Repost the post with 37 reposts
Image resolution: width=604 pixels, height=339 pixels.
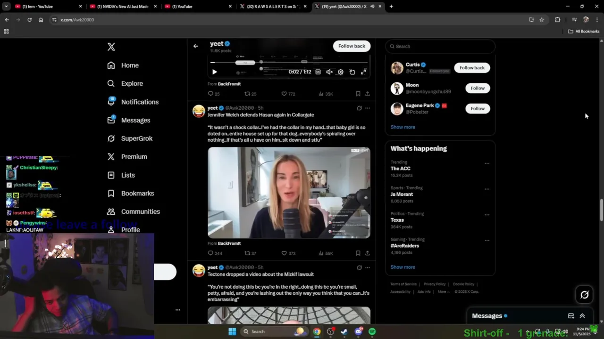click(x=250, y=253)
